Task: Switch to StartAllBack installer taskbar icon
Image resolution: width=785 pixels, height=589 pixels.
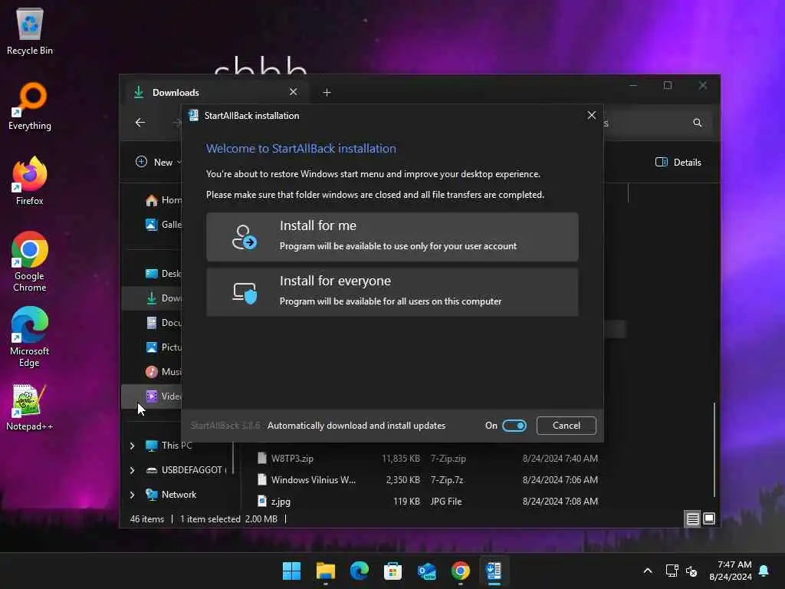Action: pos(494,571)
